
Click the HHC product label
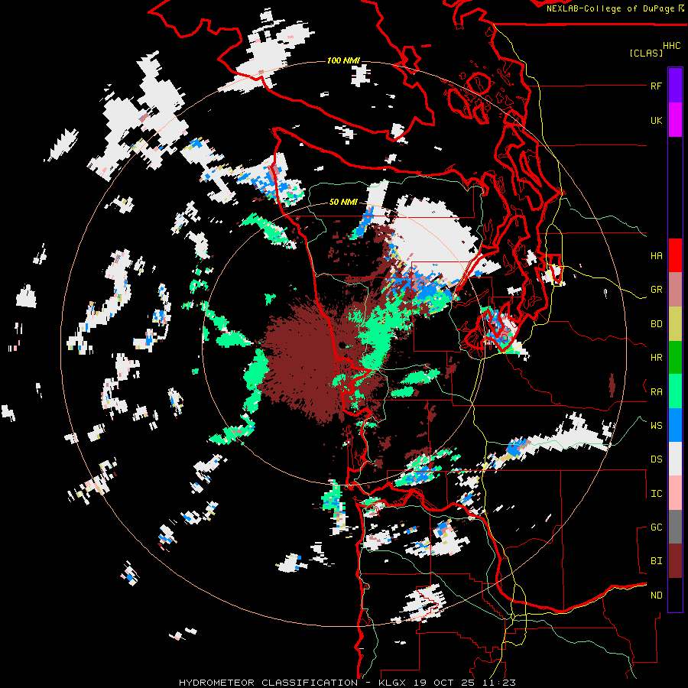pyautogui.click(x=671, y=46)
